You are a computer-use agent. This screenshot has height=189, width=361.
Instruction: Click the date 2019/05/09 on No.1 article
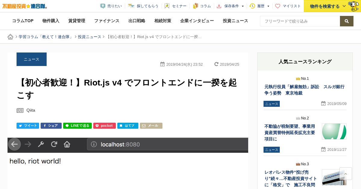(x=334, y=103)
